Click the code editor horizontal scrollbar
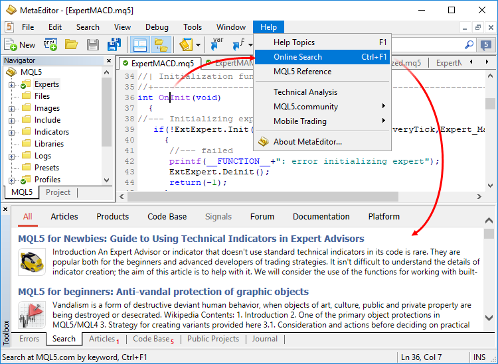 pos(263,196)
